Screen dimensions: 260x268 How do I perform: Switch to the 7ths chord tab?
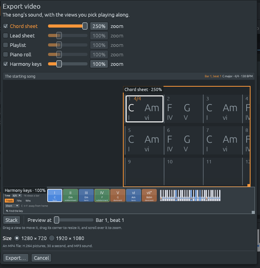point(19,201)
